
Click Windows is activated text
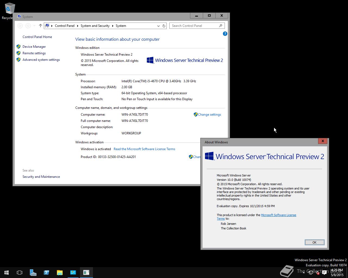point(96,149)
